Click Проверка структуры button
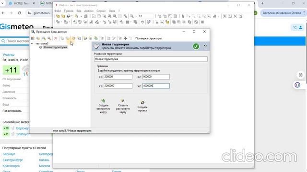The image size is (307, 172). (148, 38)
